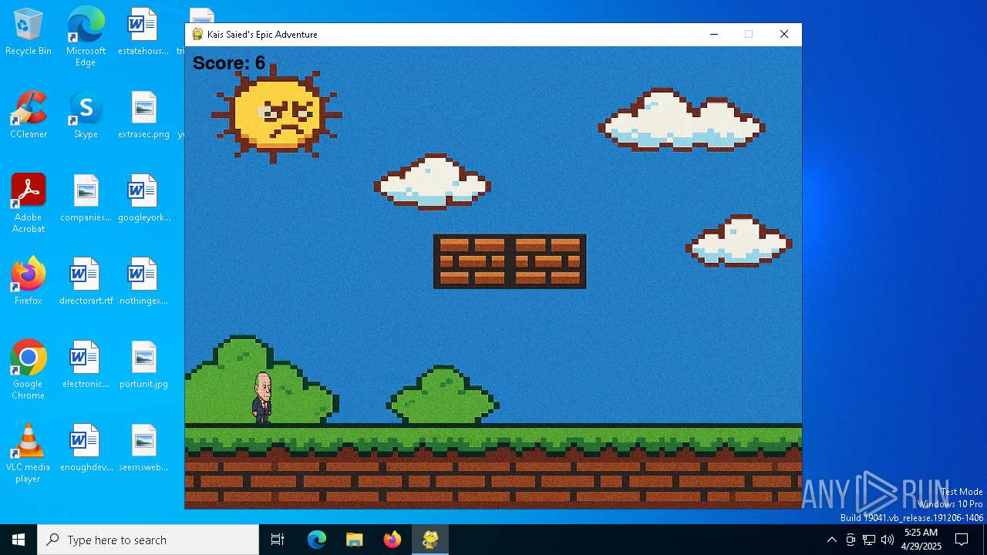Image resolution: width=987 pixels, height=555 pixels.
Task: Open File Explorer from the taskbar
Action: (354, 540)
